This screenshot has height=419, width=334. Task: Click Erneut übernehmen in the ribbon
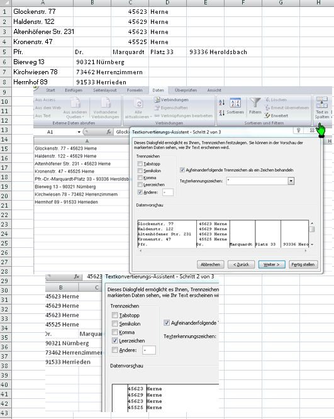(x=287, y=108)
